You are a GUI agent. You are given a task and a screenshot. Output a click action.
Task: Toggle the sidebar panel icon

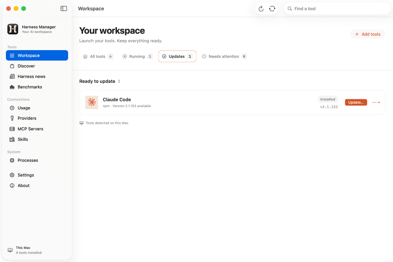point(64,9)
